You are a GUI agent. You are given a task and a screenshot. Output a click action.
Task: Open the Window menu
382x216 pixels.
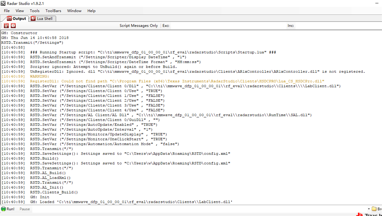pyautogui.click(x=74, y=11)
